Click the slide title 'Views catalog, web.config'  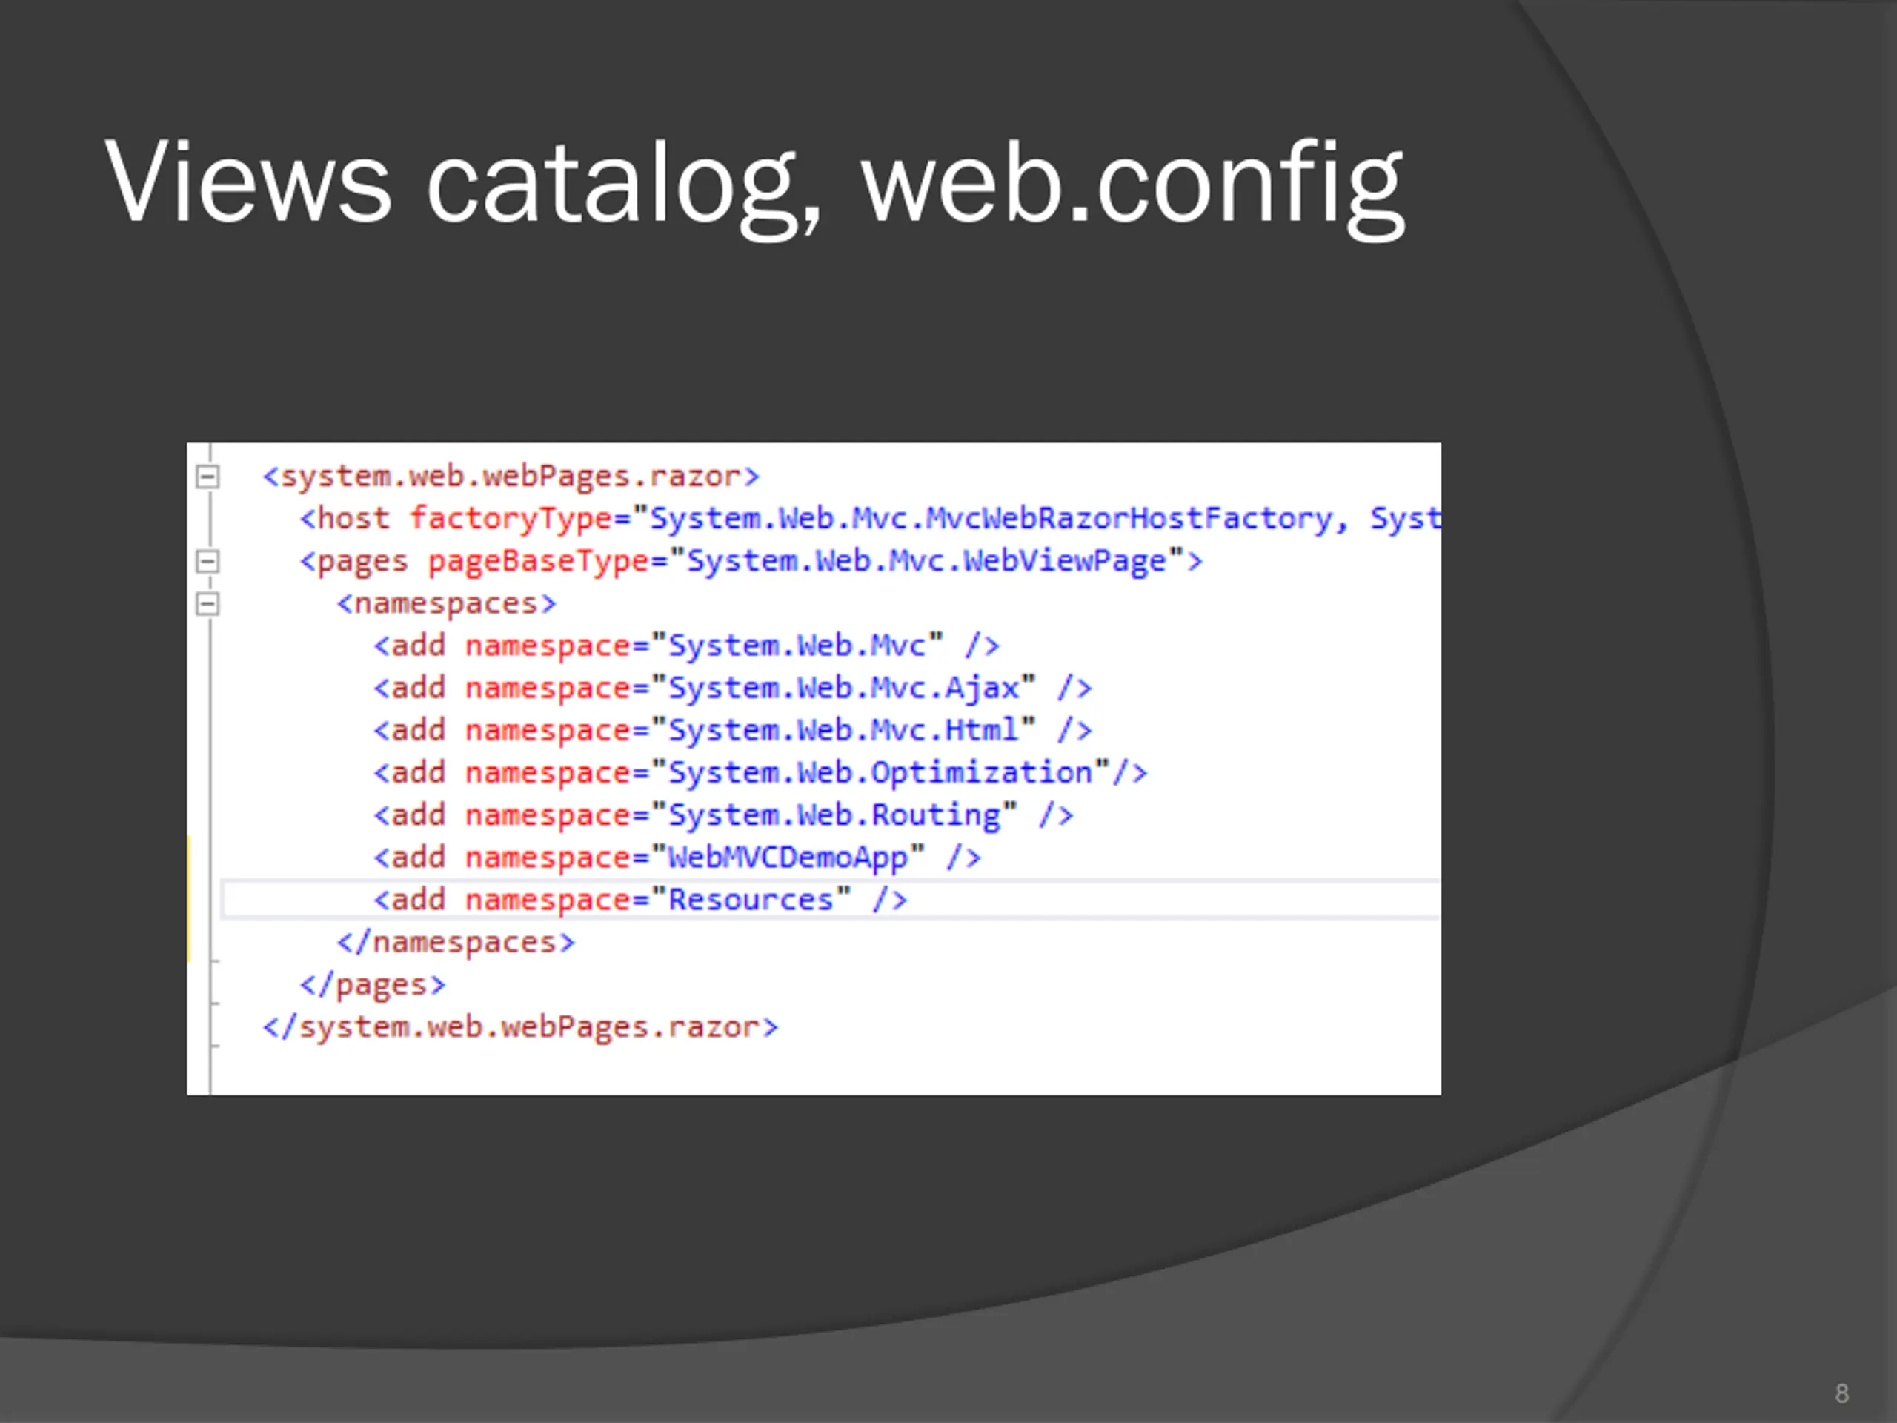pos(754,183)
